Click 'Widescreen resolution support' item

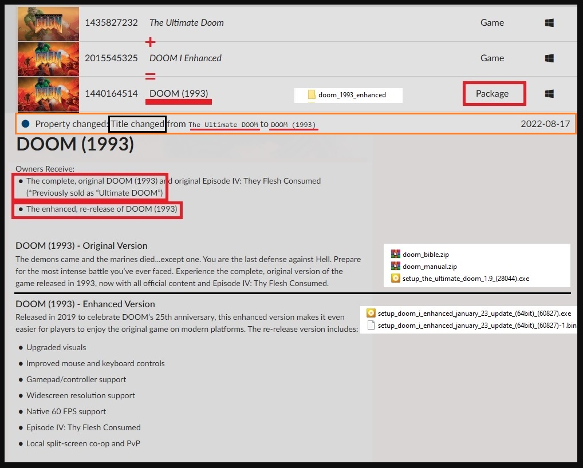[x=81, y=395]
